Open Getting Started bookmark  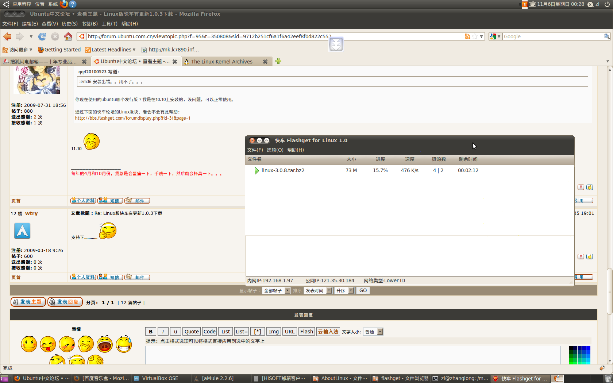click(59, 50)
